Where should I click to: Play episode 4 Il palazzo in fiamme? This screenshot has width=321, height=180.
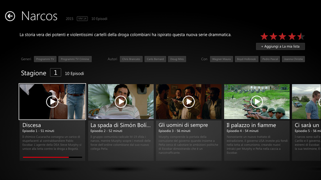257,102
